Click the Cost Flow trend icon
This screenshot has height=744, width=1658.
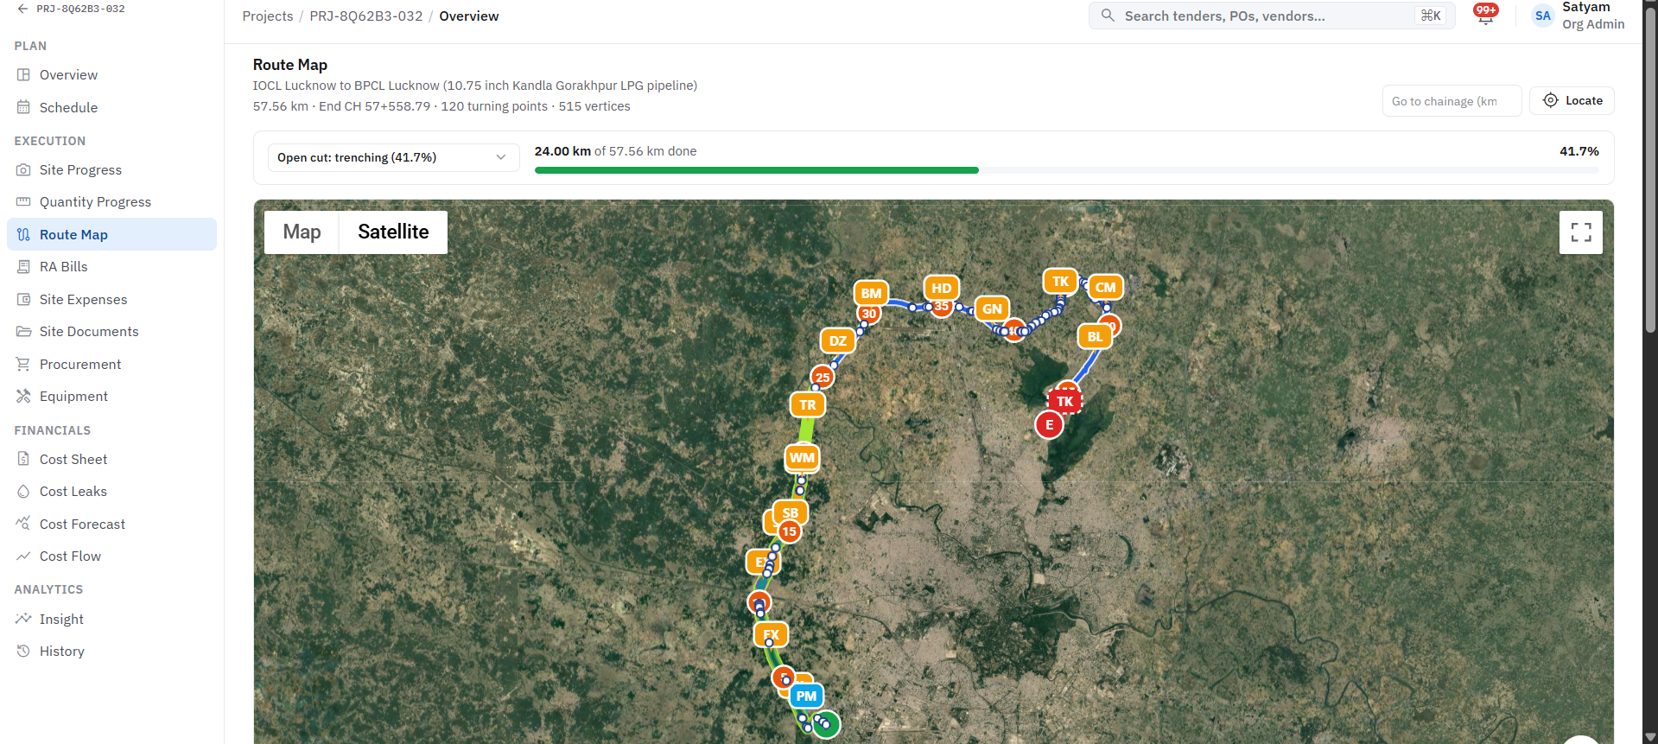coord(23,556)
